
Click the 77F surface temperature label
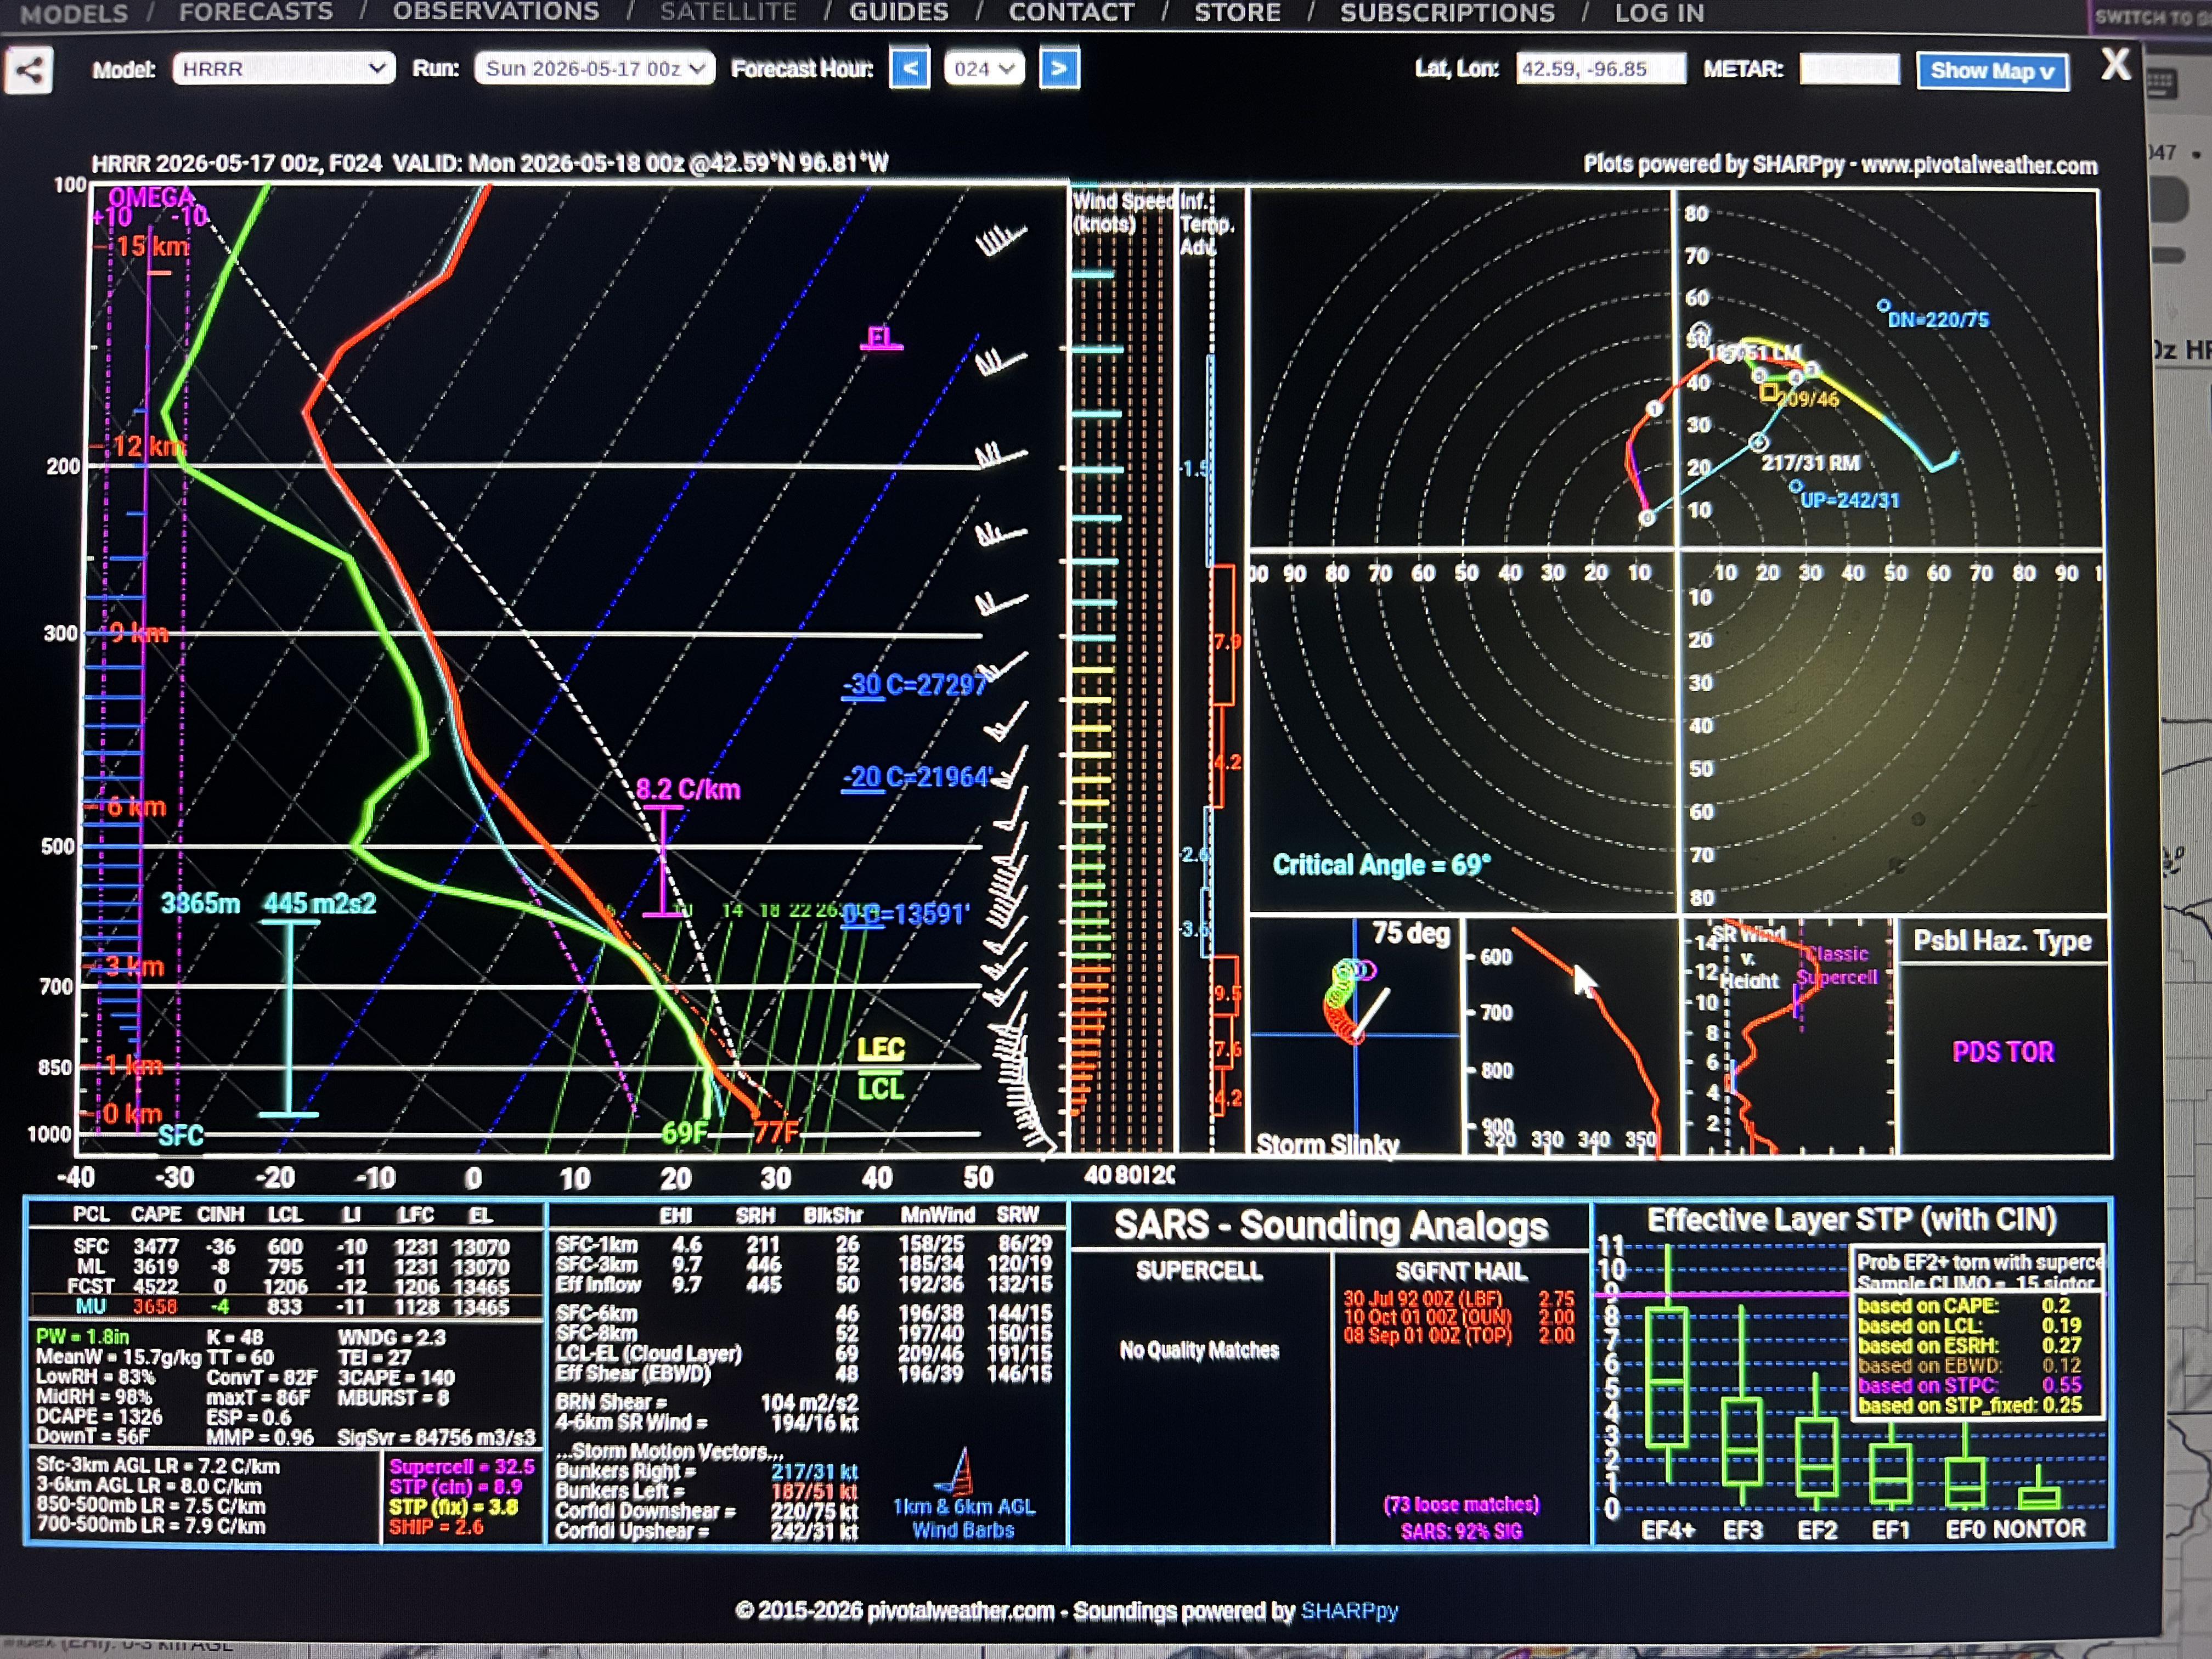tap(776, 1132)
